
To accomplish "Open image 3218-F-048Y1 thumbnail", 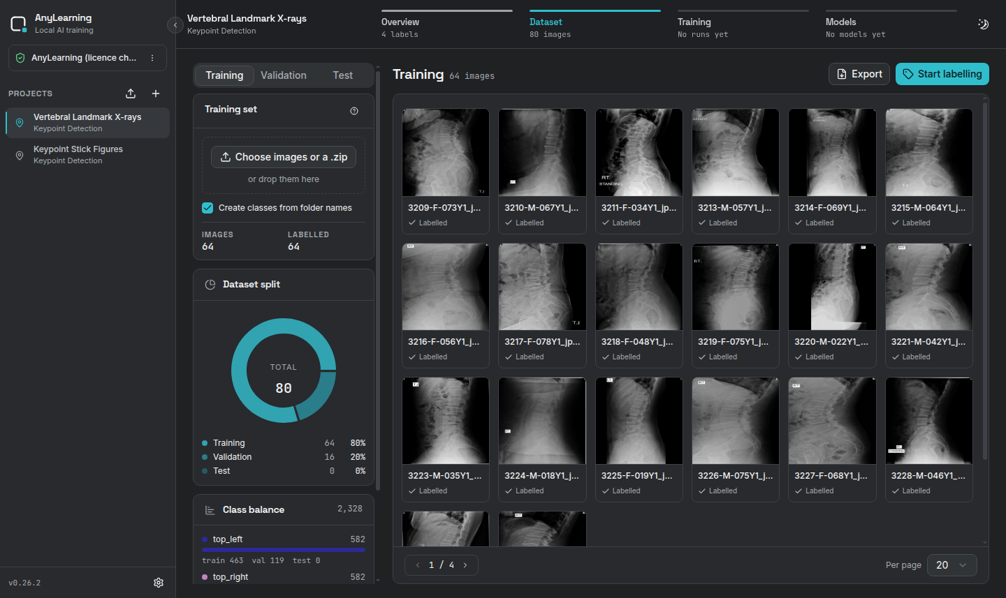I will 639,287.
